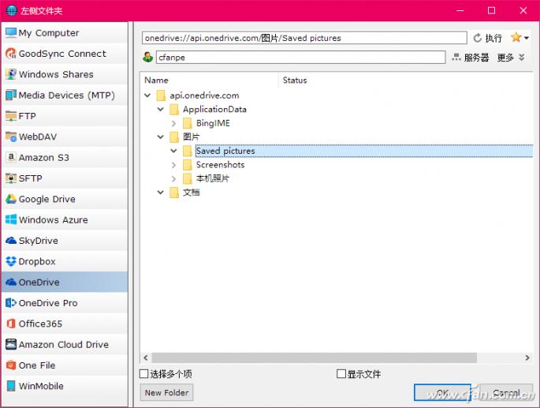Select the 本机照片 folder row
The image size is (540, 408).
[213, 178]
